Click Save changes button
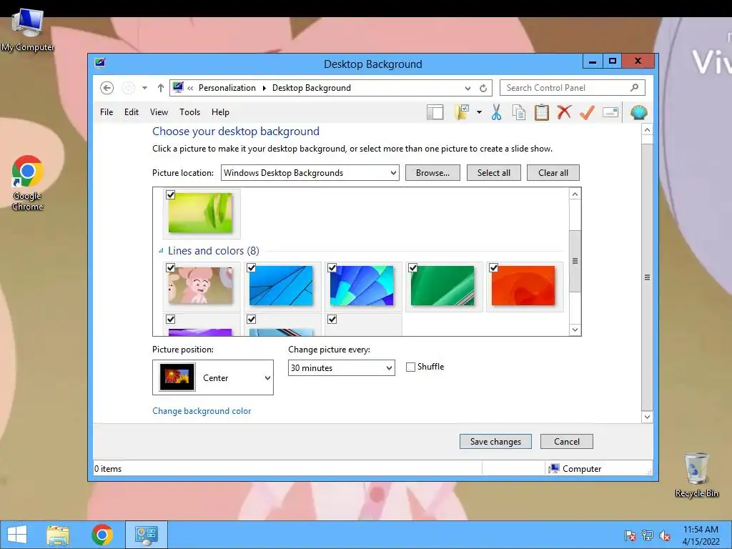 tap(495, 442)
